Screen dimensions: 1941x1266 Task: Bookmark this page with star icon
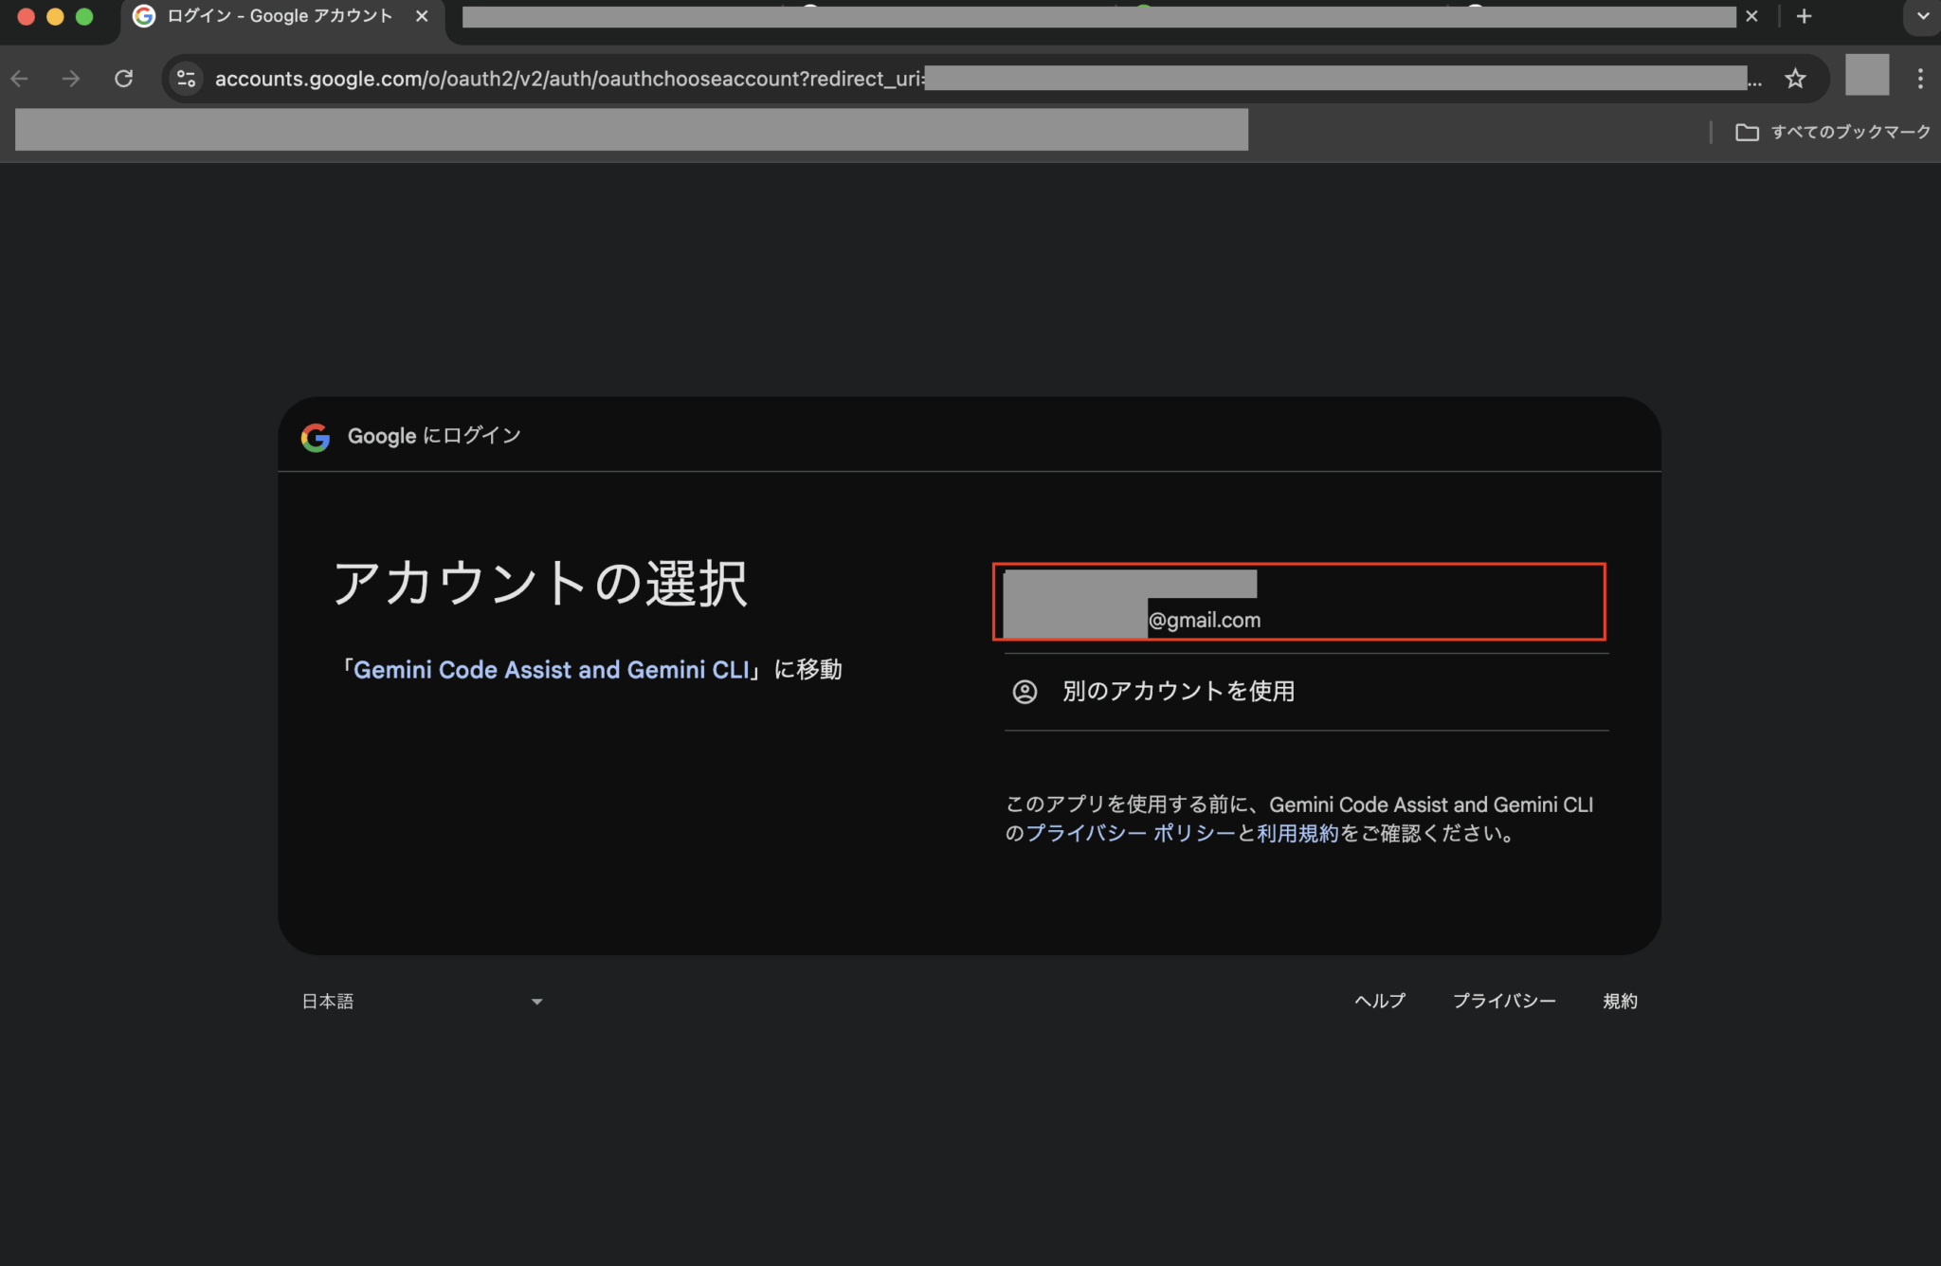1795,79
